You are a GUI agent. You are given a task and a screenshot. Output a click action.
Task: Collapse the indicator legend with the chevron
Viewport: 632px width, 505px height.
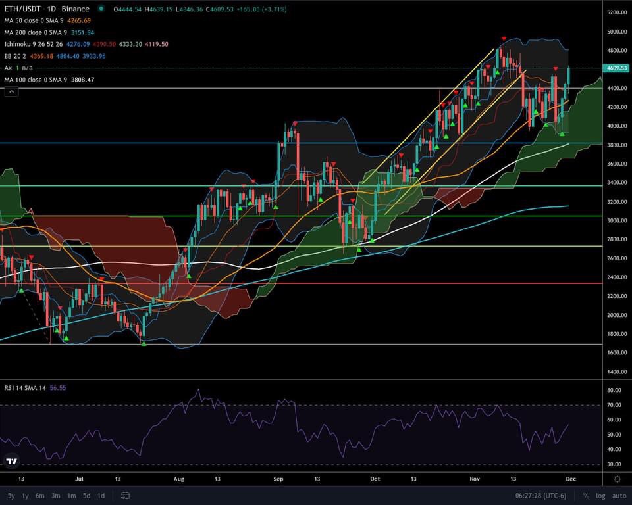pos(11,92)
